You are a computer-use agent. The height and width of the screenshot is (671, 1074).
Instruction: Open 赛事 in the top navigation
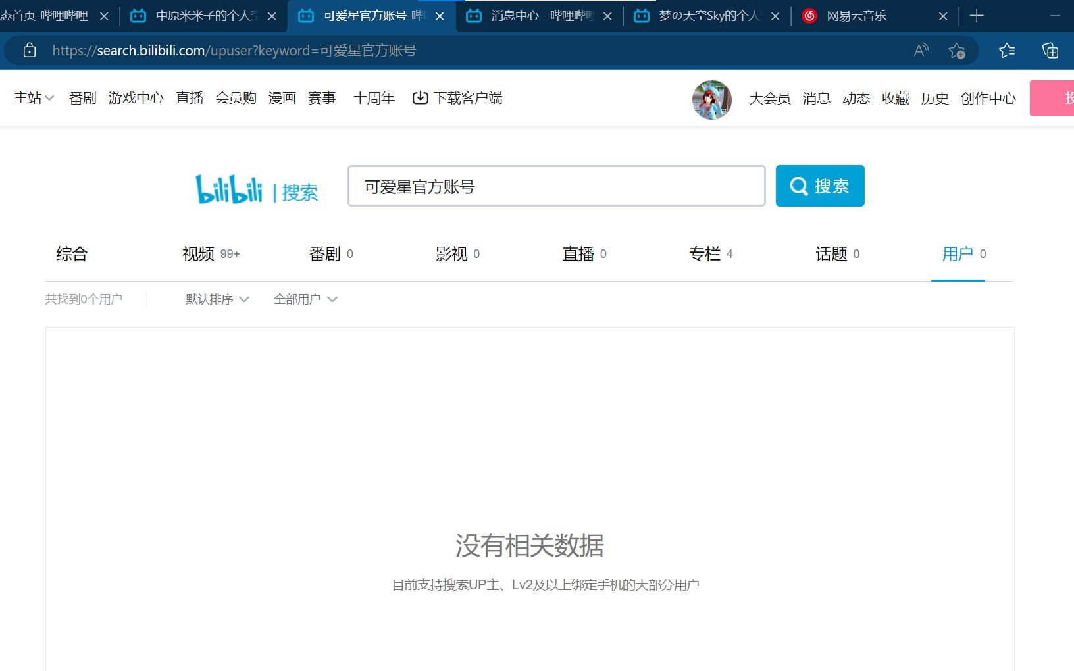[x=322, y=98]
